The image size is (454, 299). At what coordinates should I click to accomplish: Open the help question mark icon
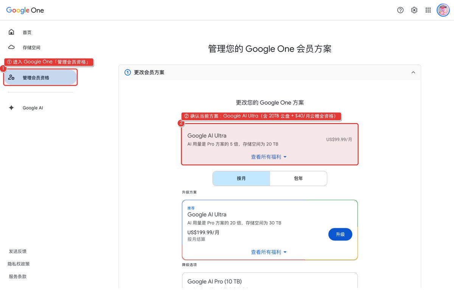(x=400, y=10)
